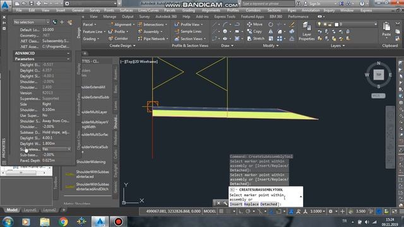Image resolution: width=404 pixels, height=227 pixels.
Task: Expand the Profile View dropdown
Action: (202, 25)
